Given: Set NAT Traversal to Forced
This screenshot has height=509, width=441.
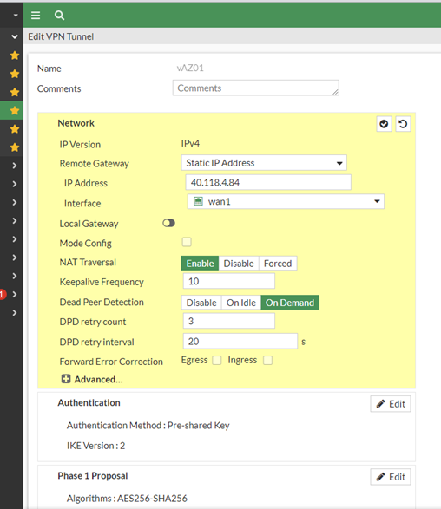Looking at the screenshot, I should coord(278,264).
